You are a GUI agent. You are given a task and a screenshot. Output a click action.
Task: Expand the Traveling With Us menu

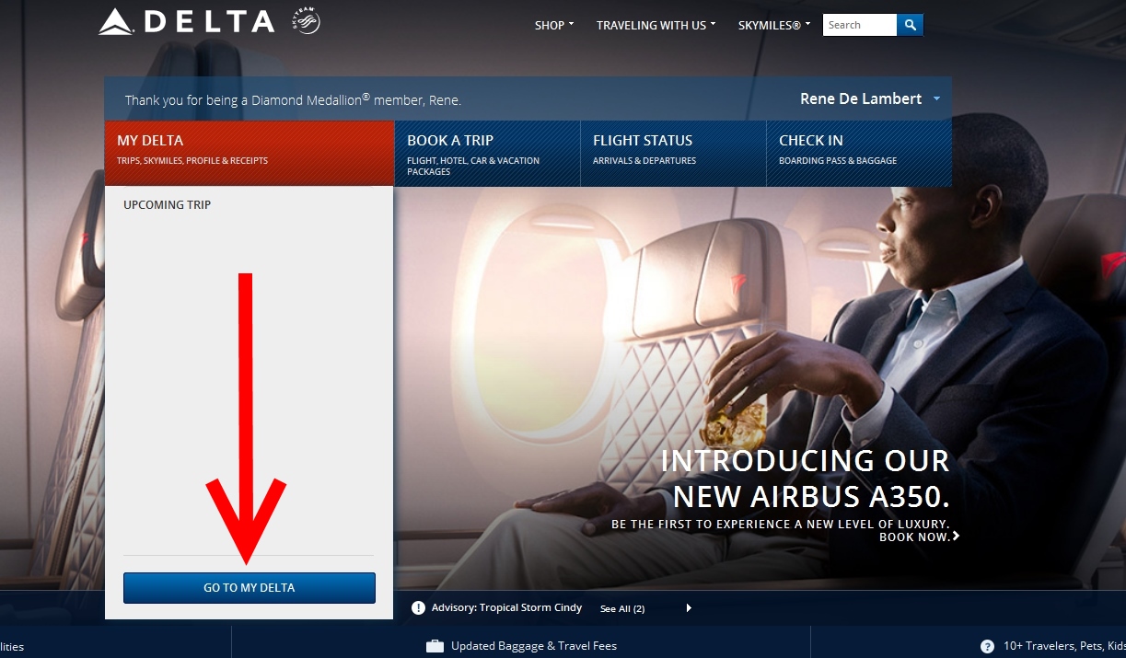(x=657, y=25)
